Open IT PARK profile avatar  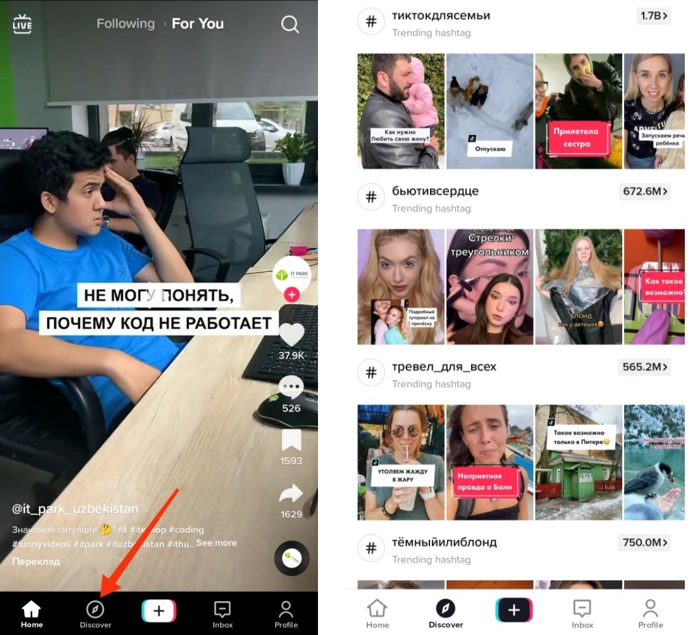[292, 275]
